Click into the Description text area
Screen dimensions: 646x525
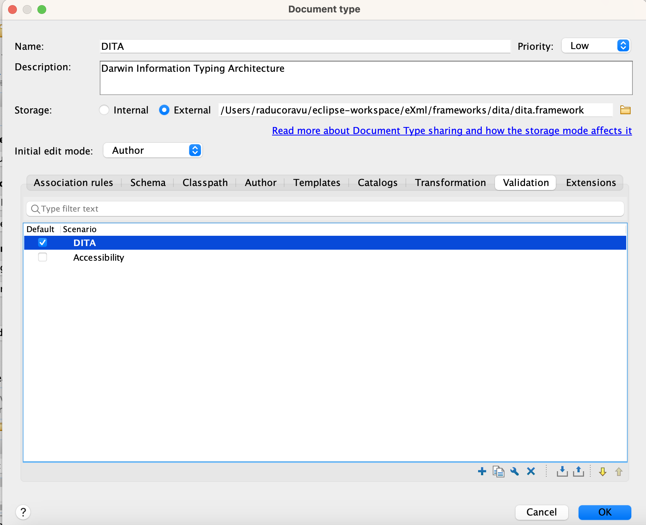366,78
